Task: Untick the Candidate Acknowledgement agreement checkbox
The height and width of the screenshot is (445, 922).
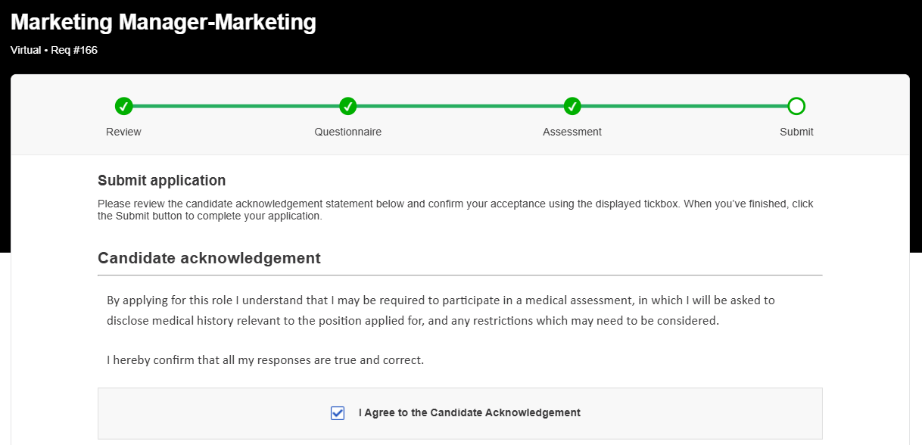Action: click(338, 413)
